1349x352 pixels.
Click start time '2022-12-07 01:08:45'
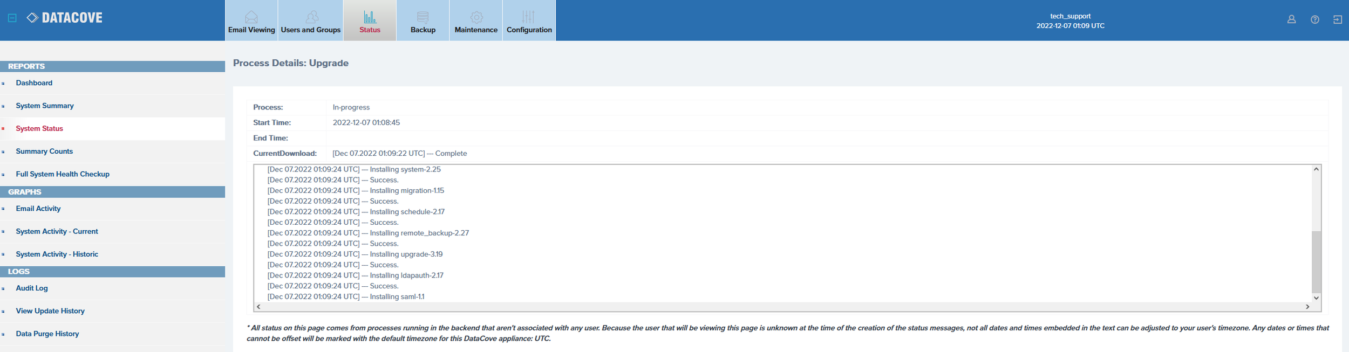[x=366, y=123]
